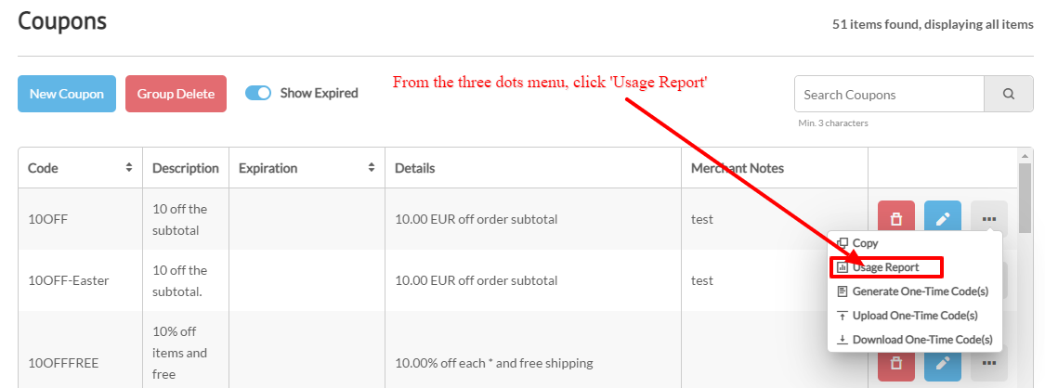Choose Download One-Time Code(s) option
1045x388 pixels.
coord(914,340)
